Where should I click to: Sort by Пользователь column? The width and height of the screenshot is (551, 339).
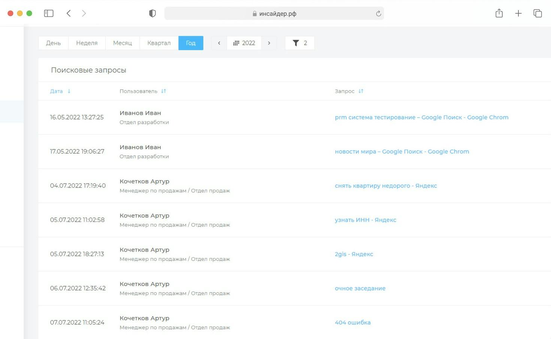(x=163, y=91)
